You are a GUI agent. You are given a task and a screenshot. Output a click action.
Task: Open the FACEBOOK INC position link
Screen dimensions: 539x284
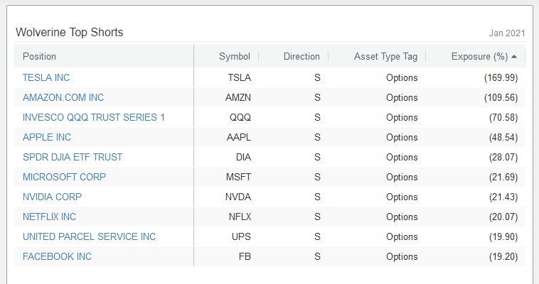(58, 257)
